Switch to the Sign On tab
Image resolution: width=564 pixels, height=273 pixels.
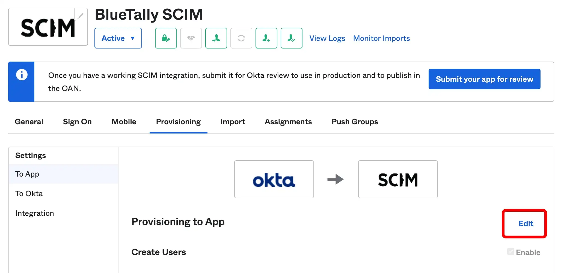point(77,122)
